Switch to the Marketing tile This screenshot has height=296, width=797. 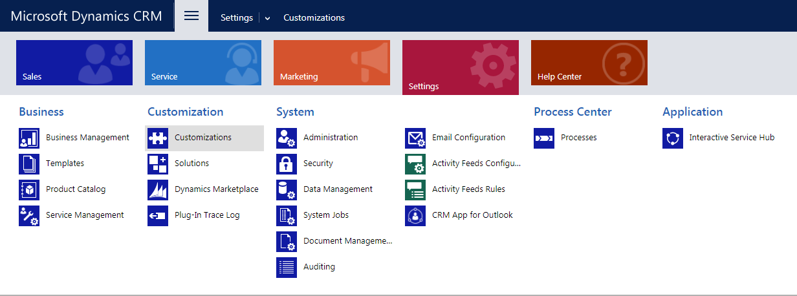(332, 63)
